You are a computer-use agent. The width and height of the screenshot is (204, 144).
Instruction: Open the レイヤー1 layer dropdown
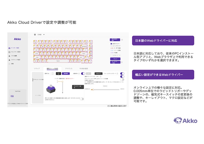pyautogui.click(x=115, y=55)
